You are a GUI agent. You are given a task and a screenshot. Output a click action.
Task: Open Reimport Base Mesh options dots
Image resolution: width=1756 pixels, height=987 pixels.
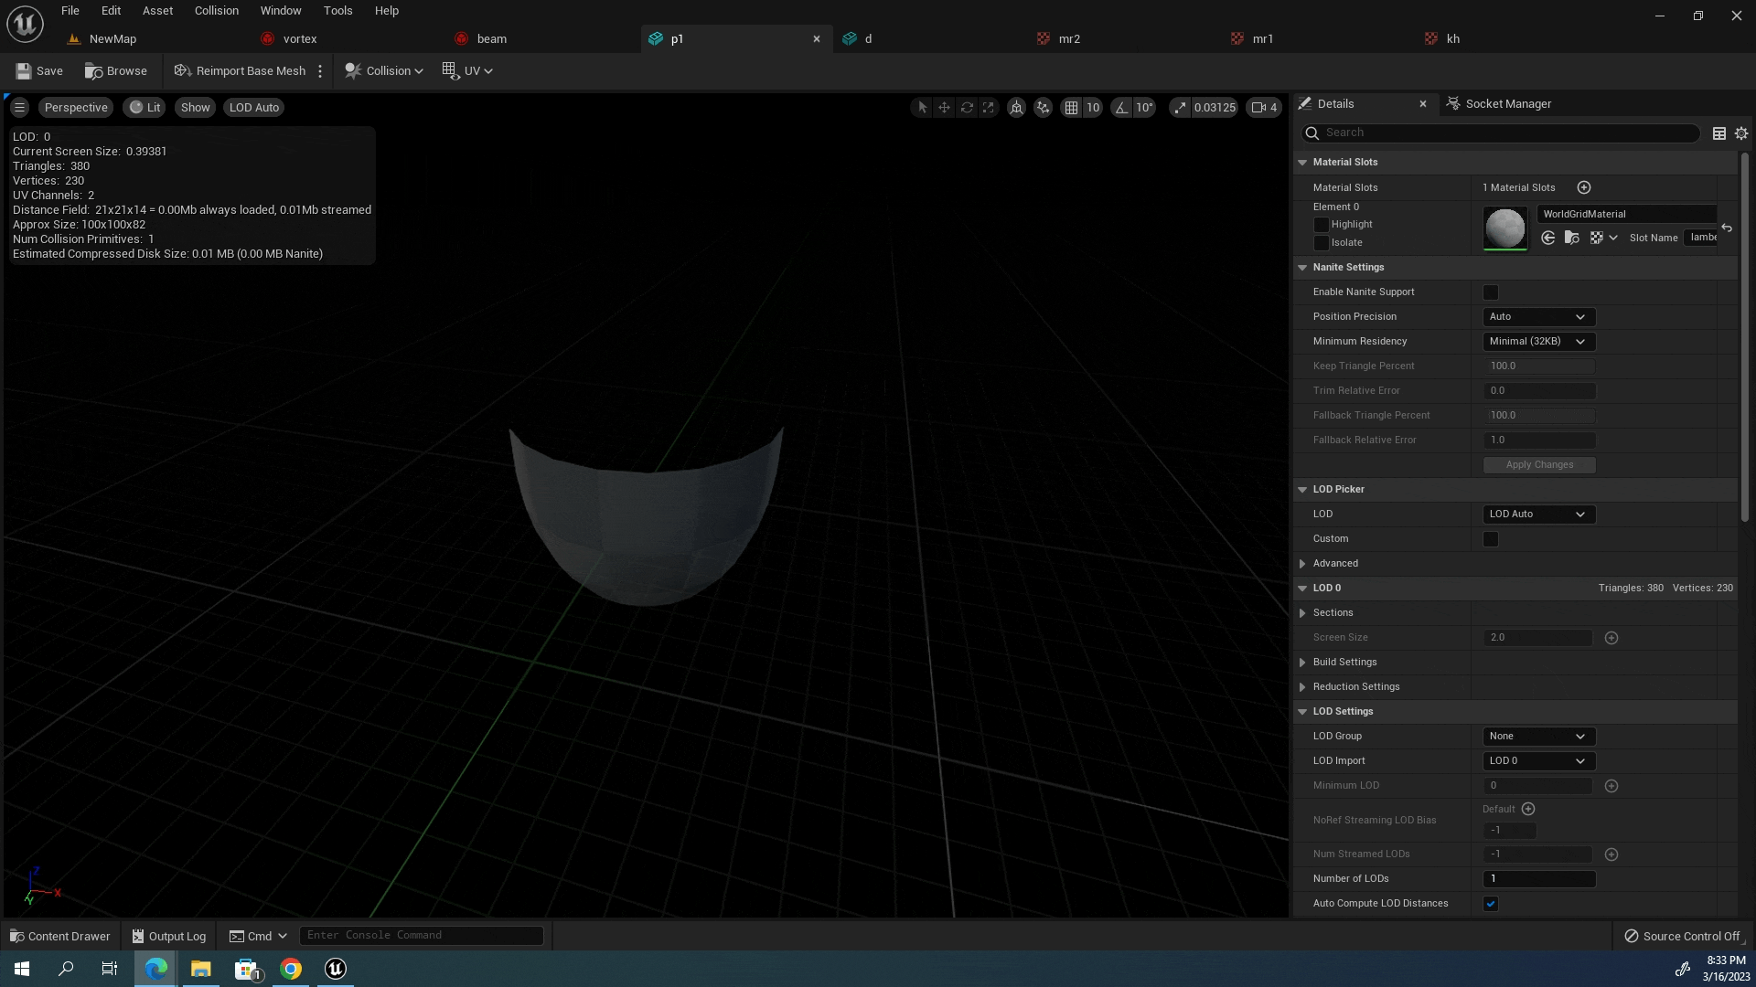[320, 71]
